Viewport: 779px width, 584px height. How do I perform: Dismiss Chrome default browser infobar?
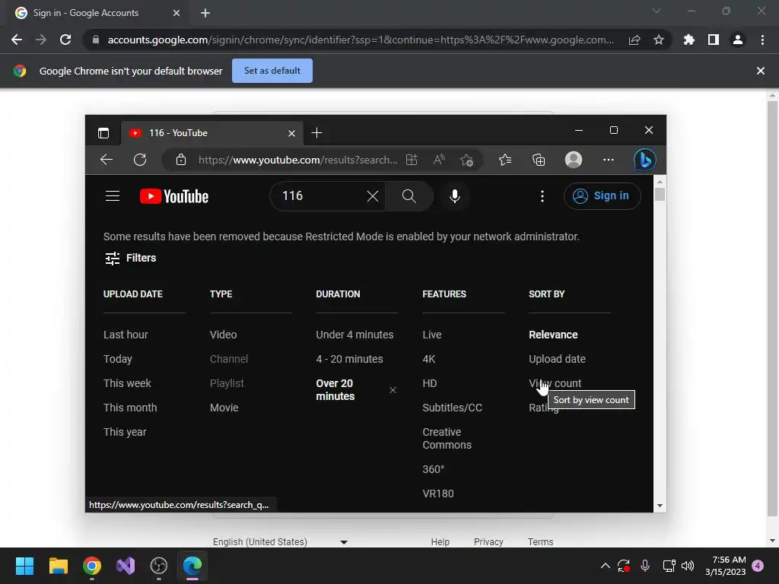tap(761, 71)
